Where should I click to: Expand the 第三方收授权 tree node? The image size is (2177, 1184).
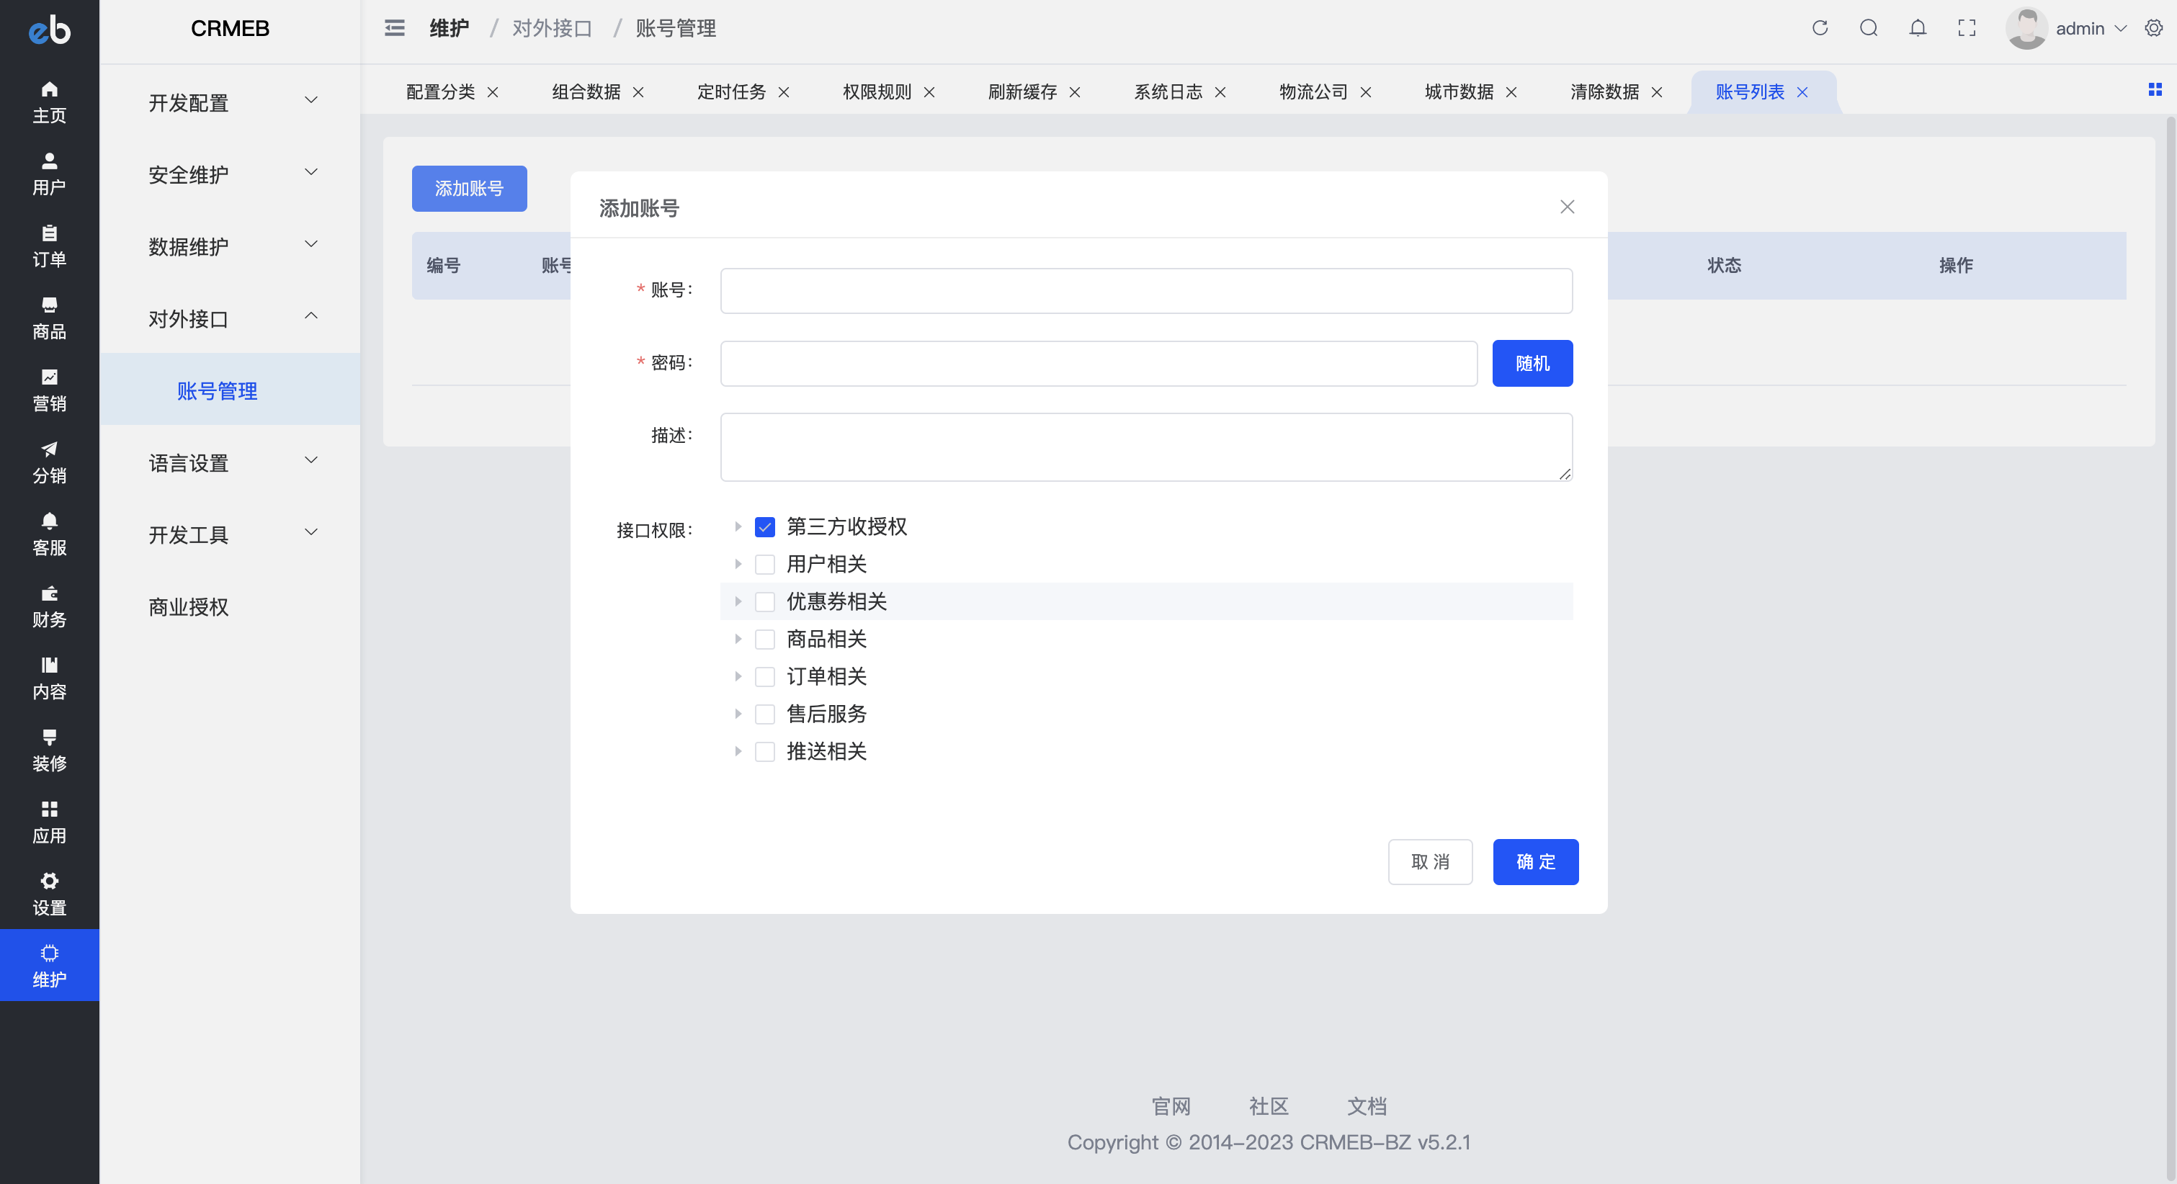coord(738,526)
